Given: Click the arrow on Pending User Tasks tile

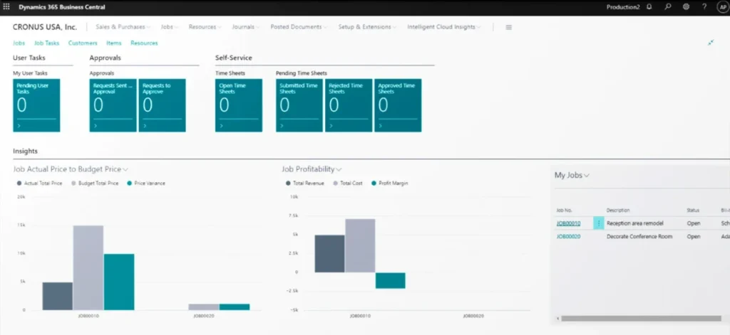Looking at the screenshot, I should click(x=19, y=126).
